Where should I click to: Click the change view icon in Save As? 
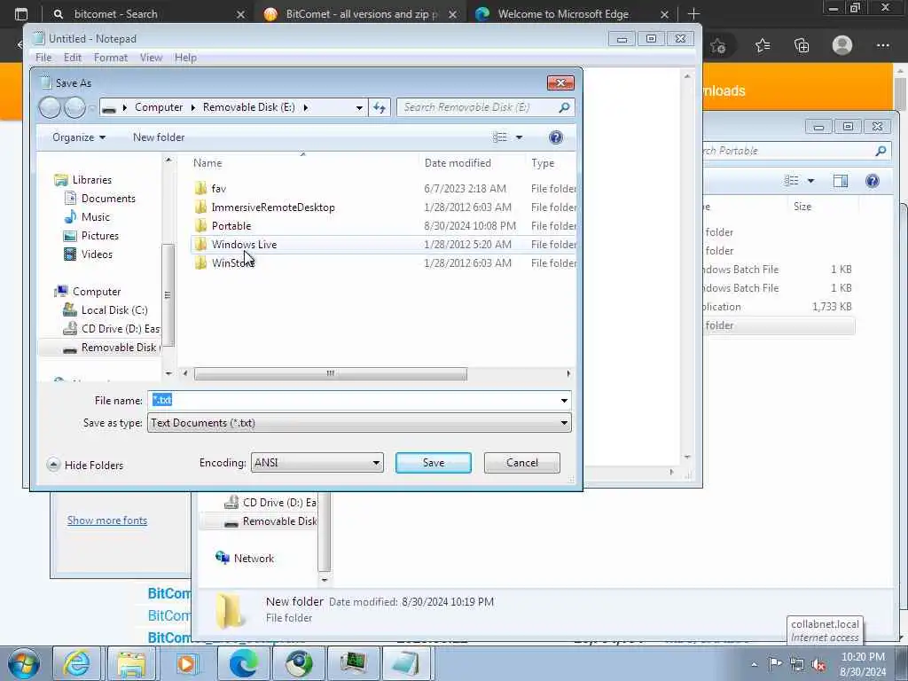(500, 137)
